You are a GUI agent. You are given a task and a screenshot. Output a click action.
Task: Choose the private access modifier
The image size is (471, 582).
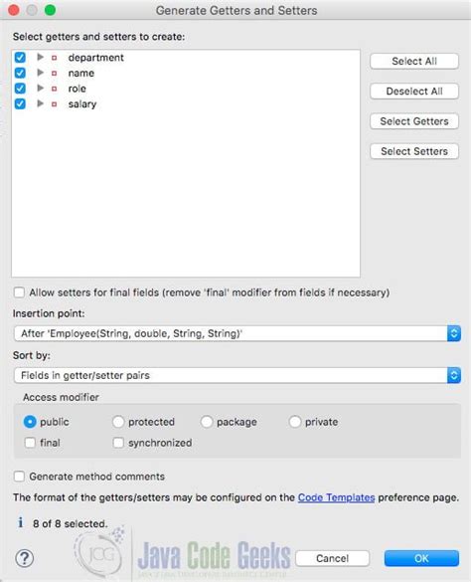point(295,422)
